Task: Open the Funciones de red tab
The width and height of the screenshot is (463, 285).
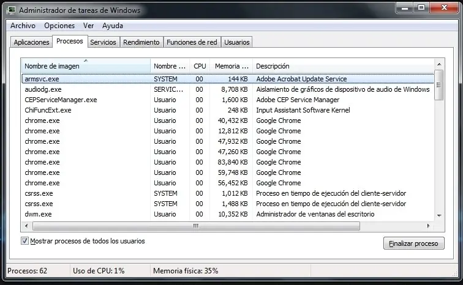Action: (192, 42)
